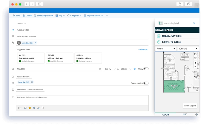203x125 pixels.
Task: Select room 15 on the floor map
Action: [x=183, y=55]
